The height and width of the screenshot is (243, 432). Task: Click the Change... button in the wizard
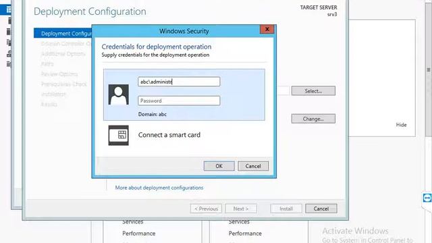313,119
